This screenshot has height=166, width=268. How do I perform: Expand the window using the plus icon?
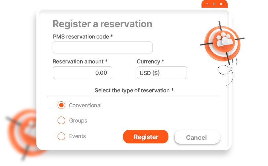(x=214, y=4)
